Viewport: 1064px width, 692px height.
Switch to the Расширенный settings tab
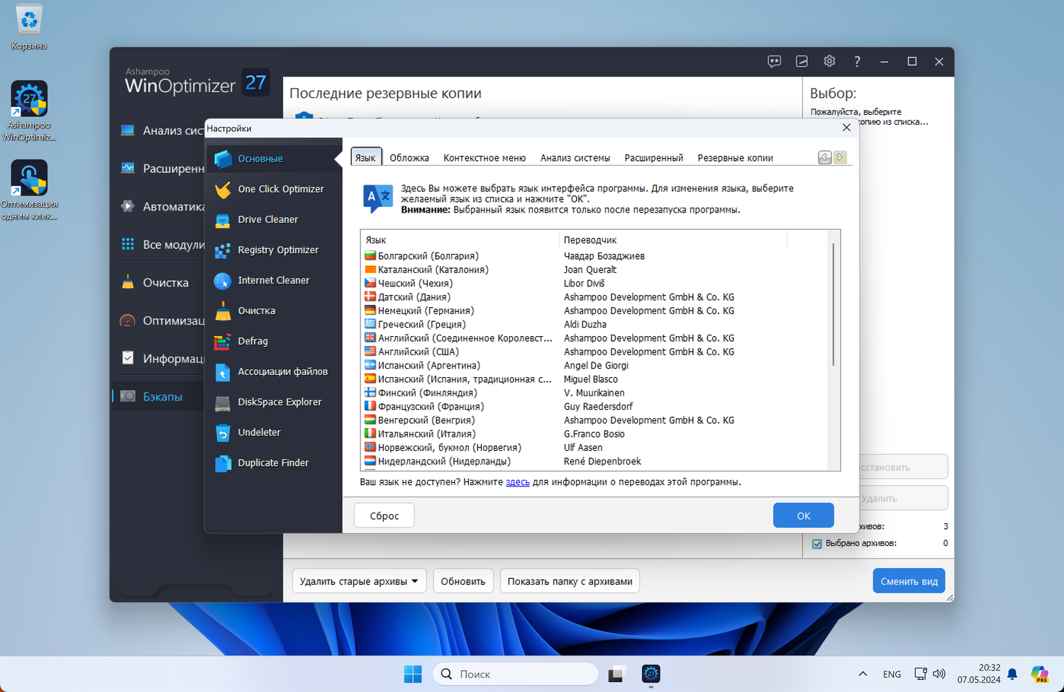654,158
